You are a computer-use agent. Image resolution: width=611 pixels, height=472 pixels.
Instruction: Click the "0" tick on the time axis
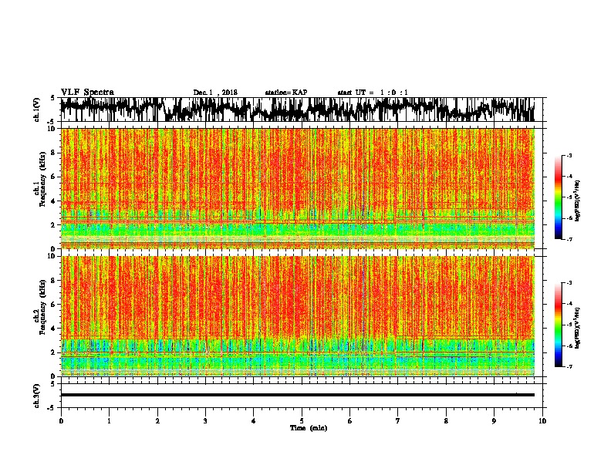click(61, 421)
